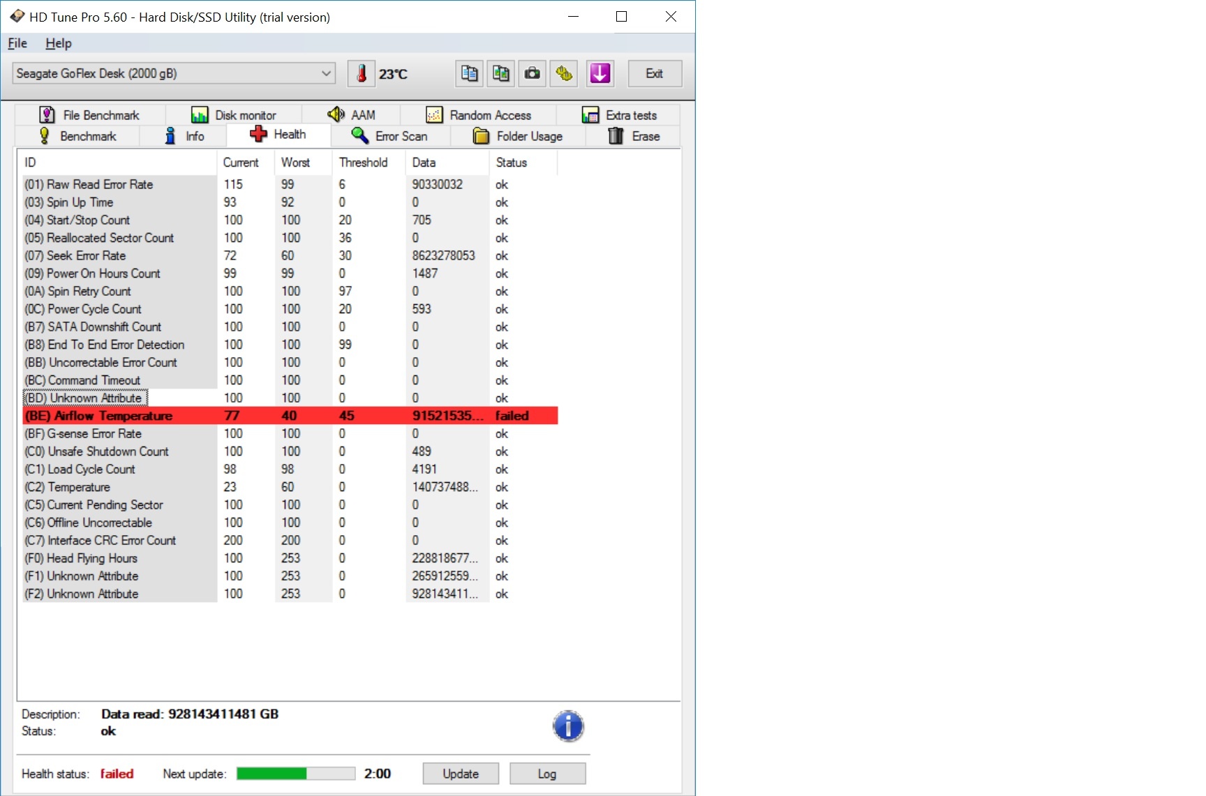Select the Spin Up Time row

pyautogui.click(x=290, y=202)
